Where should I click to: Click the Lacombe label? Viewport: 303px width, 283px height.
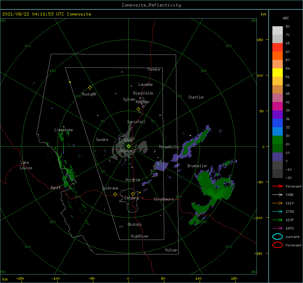tap(145, 84)
